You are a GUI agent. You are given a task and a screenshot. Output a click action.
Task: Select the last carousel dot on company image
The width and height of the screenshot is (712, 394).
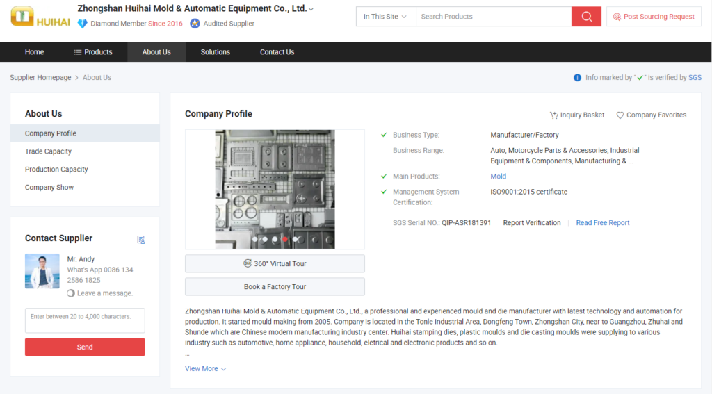point(295,239)
